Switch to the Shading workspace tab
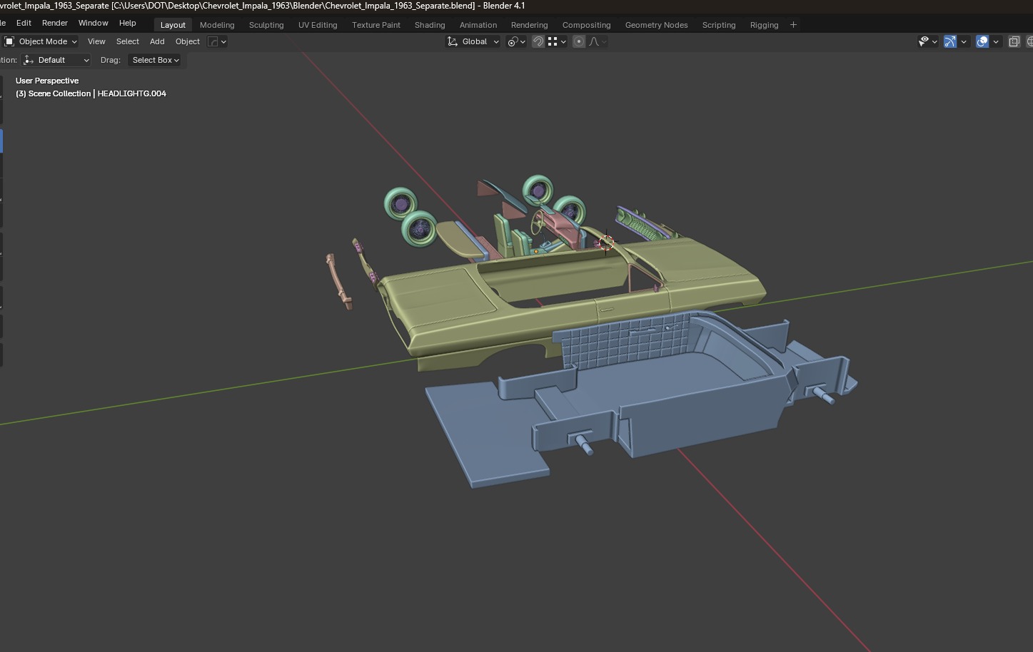Image resolution: width=1033 pixels, height=652 pixels. point(430,25)
